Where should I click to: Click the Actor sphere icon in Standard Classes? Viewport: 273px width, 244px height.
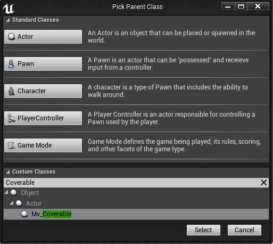(11, 37)
